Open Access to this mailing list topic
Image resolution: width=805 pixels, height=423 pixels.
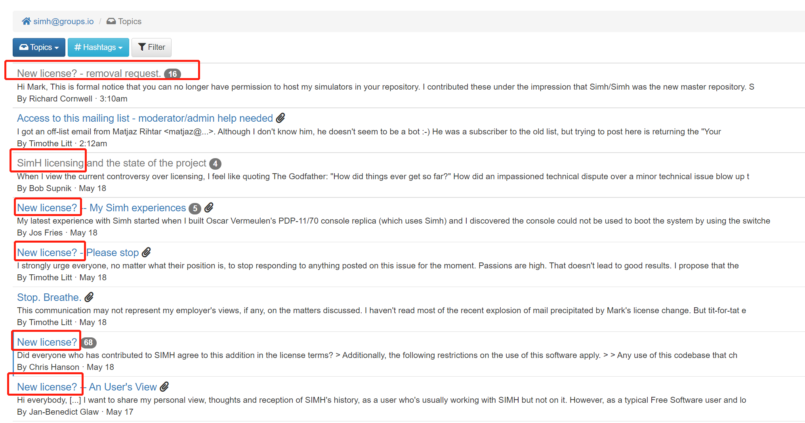coord(145,118)
